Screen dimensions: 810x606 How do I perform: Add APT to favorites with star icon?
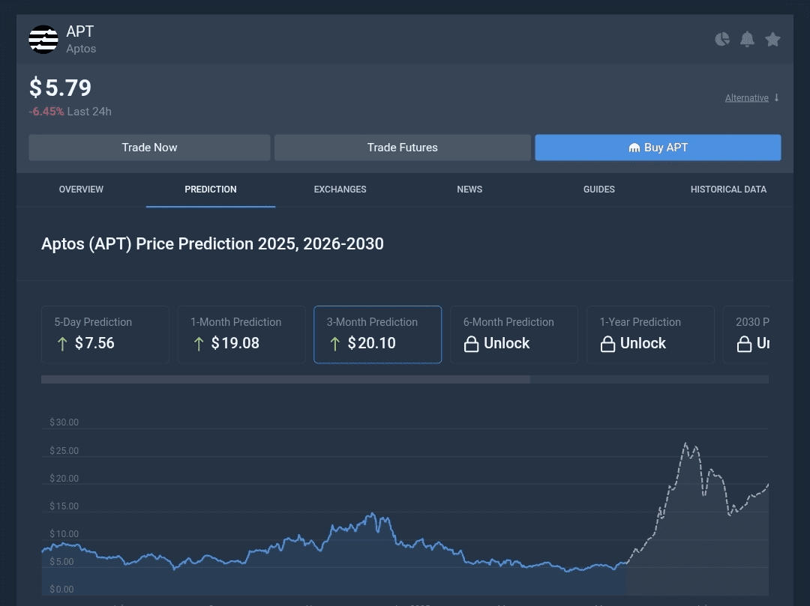(x=772, y=39)
